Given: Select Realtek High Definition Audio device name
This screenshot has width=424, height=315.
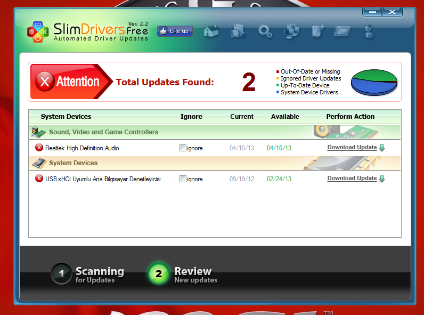Looking at the screenshot, I should (x=82, y=148).
